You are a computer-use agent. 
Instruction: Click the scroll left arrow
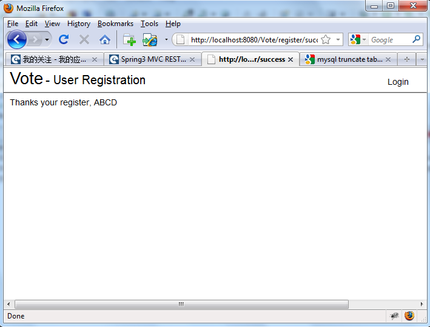tap(8, 304)
